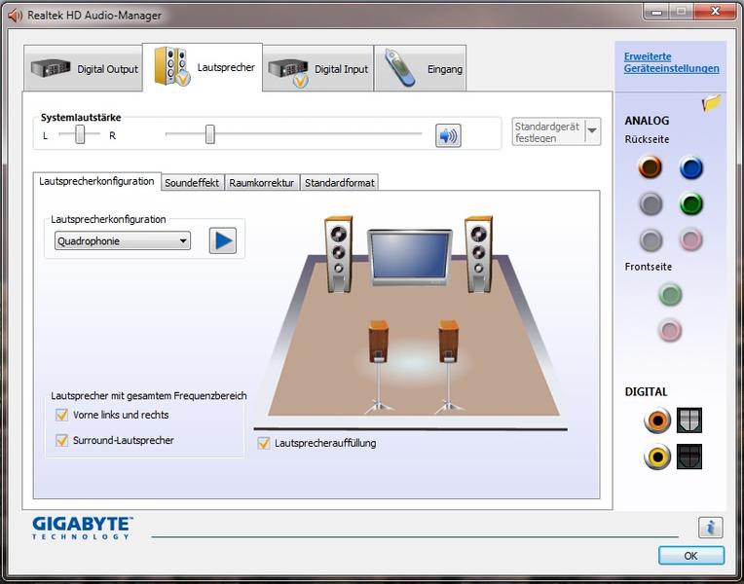
Task: Open the Eingang device tab
Action: [421, 68]
